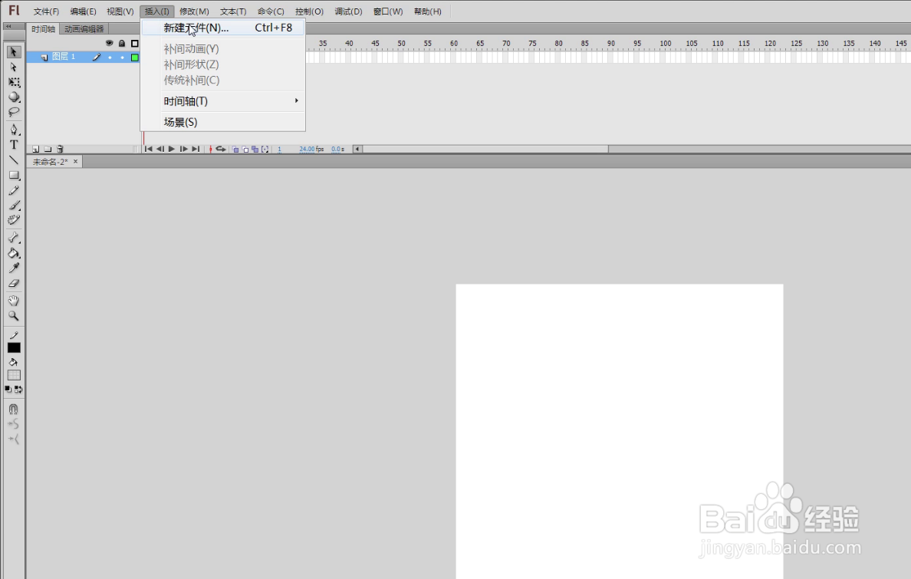911x579 pixels.
Task: Create a new layer in the timeline
Action: tap(36, 149)
